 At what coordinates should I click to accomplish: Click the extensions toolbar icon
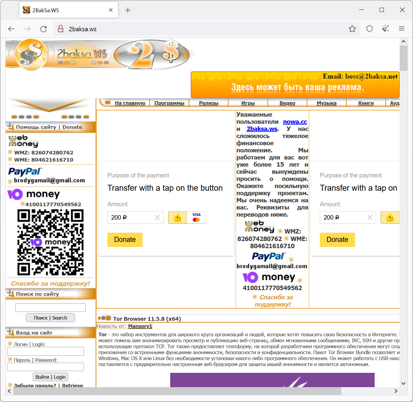386,29
